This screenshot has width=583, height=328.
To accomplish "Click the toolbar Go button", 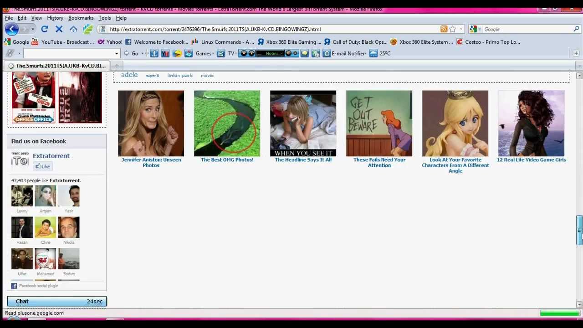I will coord(131,53).
